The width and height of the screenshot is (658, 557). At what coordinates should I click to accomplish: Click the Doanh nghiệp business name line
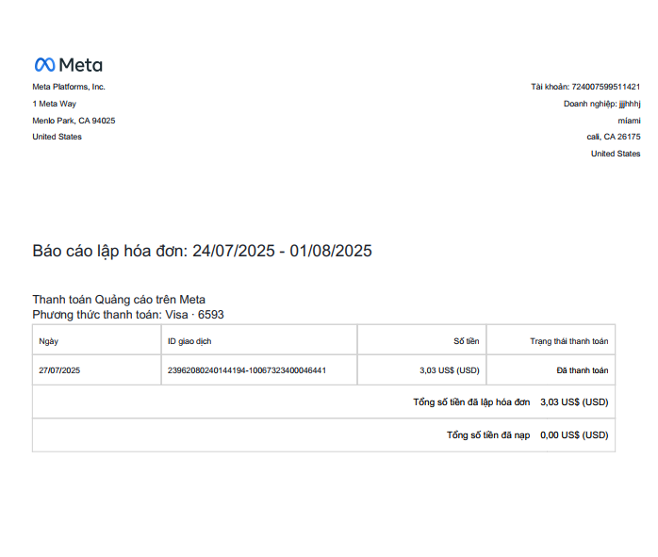point(601,104)
